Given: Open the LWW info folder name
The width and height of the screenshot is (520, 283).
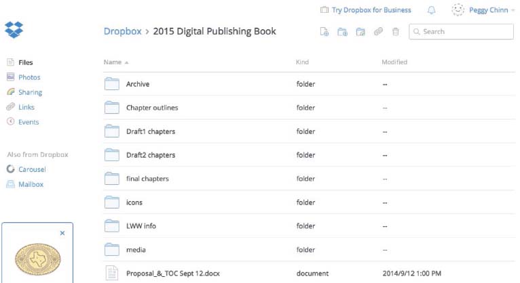Looking at the screenshot, I should pyautogui.click(x=141, y=226).
